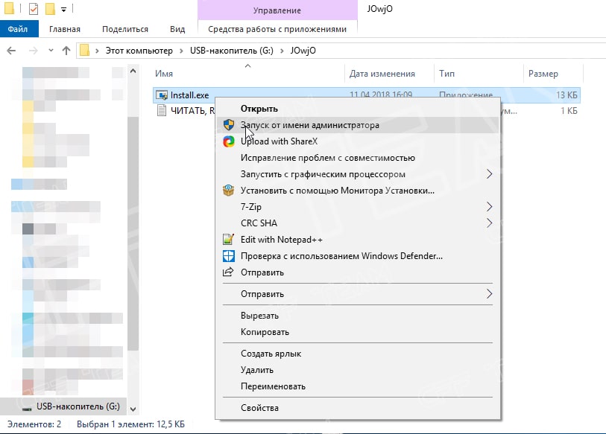Viewport: 606px width, 434px height.
Task: Open Свойства from context menu
Action: coord(358,408)
